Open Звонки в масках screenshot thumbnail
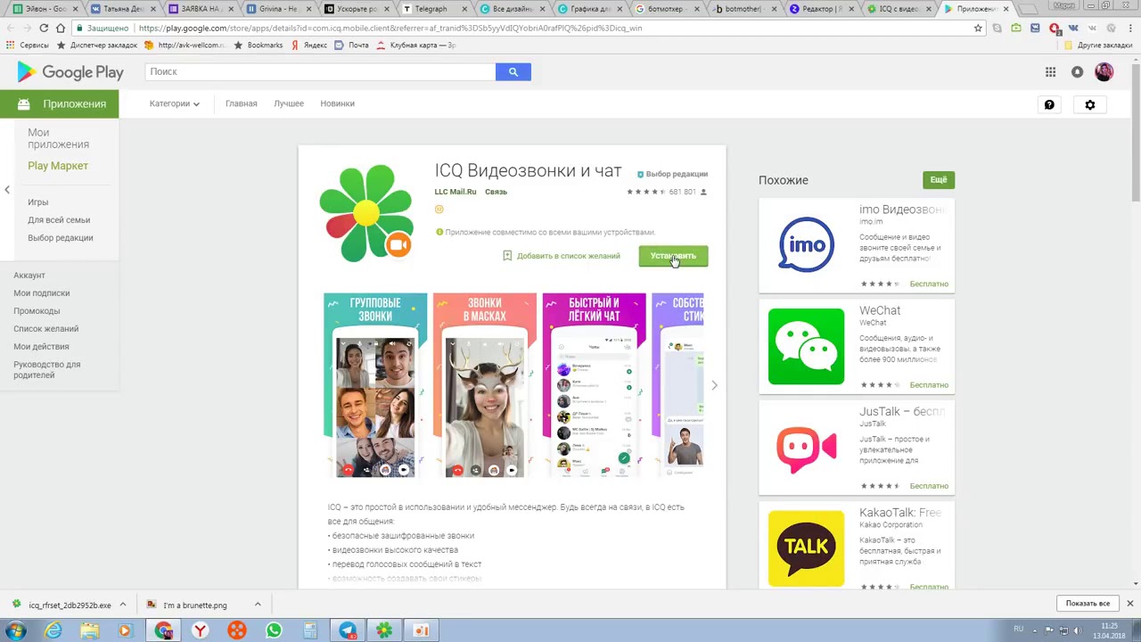The height and width of the screenshot is (642, 1141). pos(485,385)
